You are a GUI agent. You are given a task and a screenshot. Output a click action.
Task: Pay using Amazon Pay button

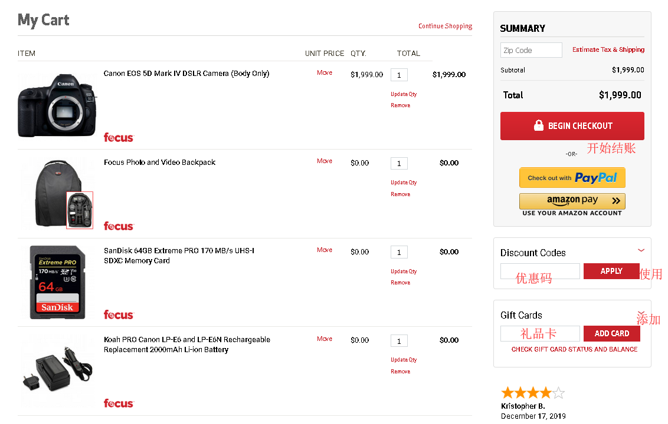point(572,201)
